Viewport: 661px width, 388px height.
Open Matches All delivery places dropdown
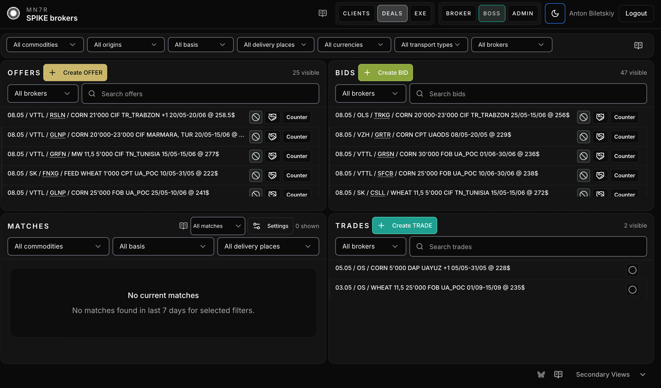[268, 246]
